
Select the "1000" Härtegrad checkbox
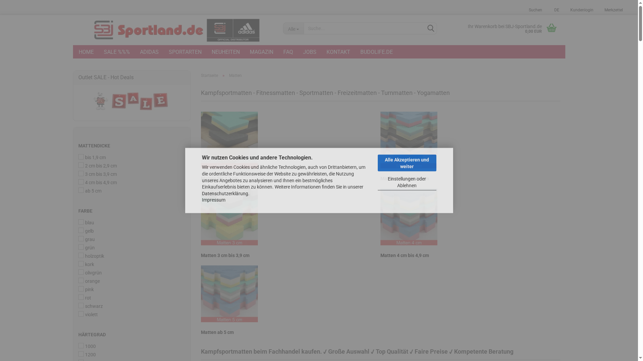tap(81, 345)
